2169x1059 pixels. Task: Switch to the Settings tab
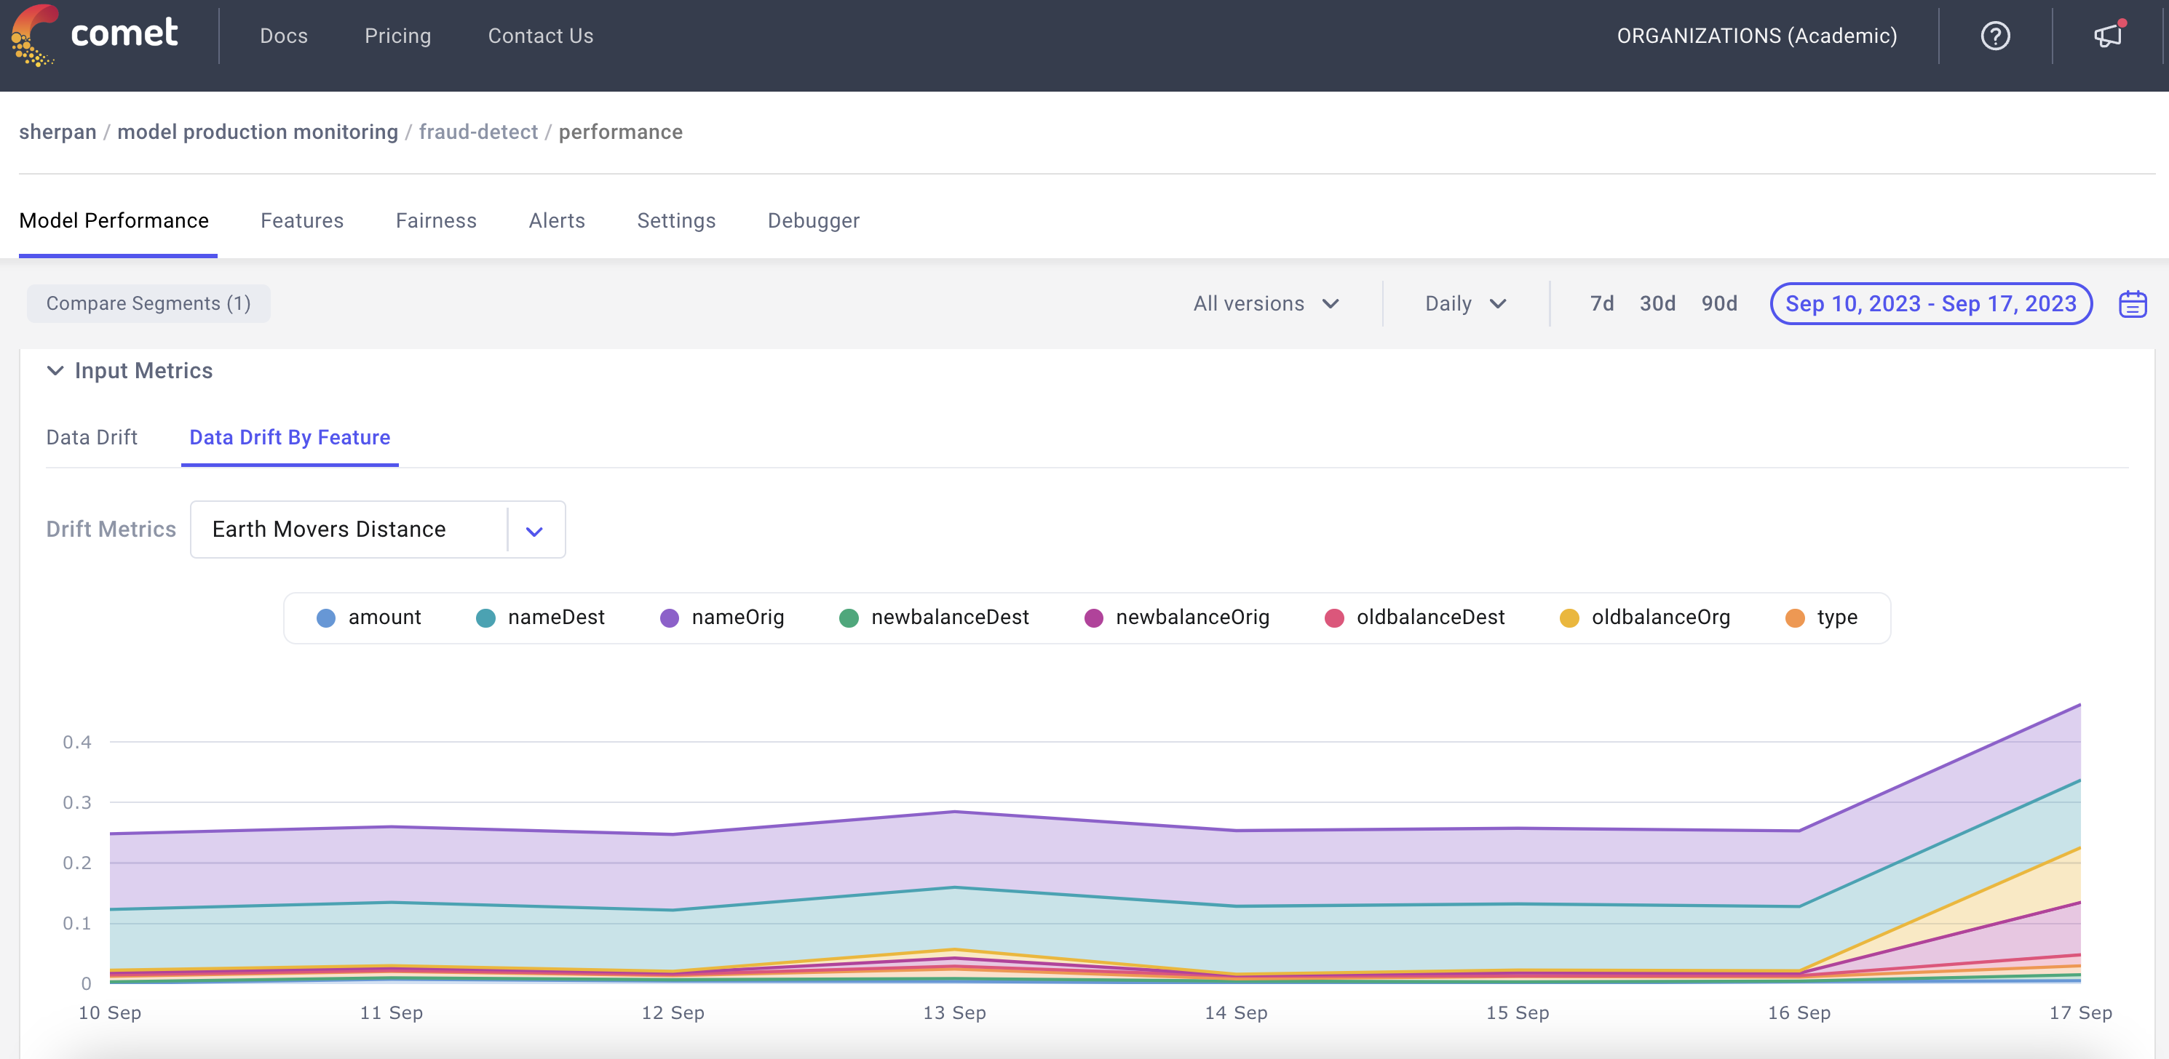point(675,220)
